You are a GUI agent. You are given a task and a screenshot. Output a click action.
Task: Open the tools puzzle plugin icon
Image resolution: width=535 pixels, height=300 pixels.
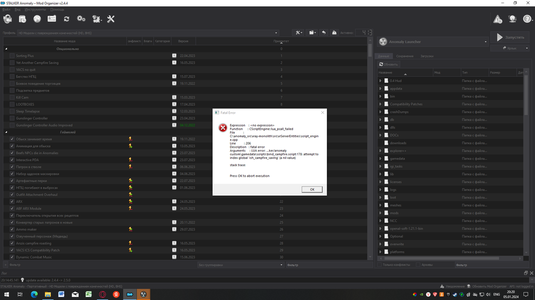[x=96, y=19]
